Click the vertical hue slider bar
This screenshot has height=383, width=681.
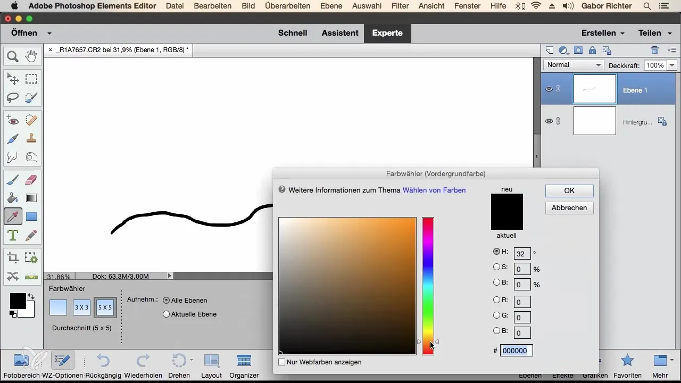428,286
